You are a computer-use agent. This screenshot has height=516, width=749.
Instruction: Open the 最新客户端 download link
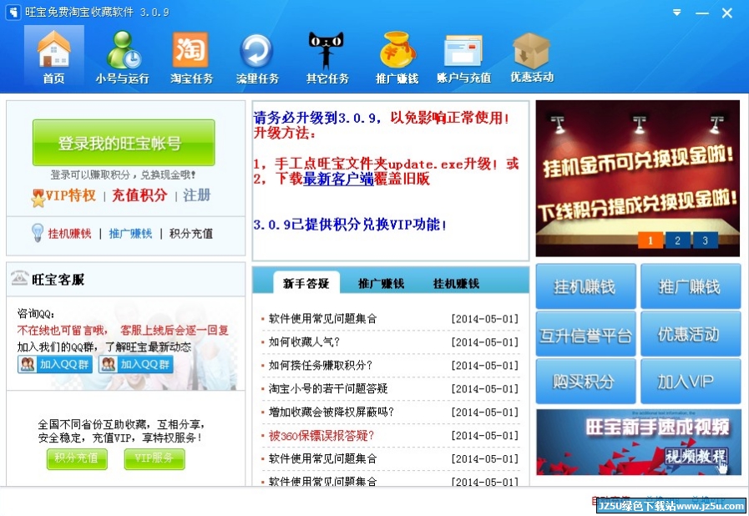pyautogui.click(x=338, y=180)
